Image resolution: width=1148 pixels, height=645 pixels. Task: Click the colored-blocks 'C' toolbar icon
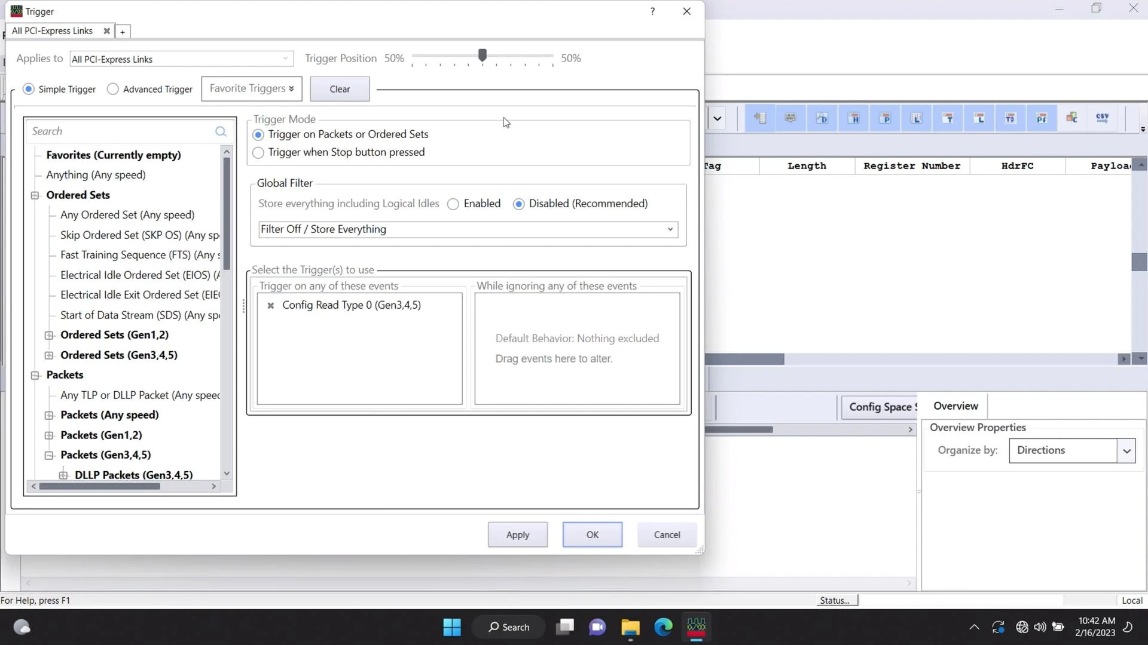click(1071, 118)
